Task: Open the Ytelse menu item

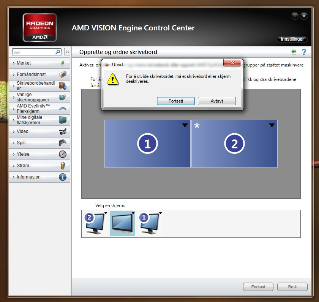Action: click(39, 154)
